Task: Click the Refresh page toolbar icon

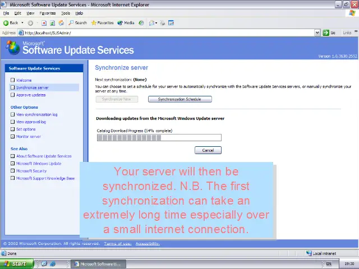Action: [x=52, y=23]
